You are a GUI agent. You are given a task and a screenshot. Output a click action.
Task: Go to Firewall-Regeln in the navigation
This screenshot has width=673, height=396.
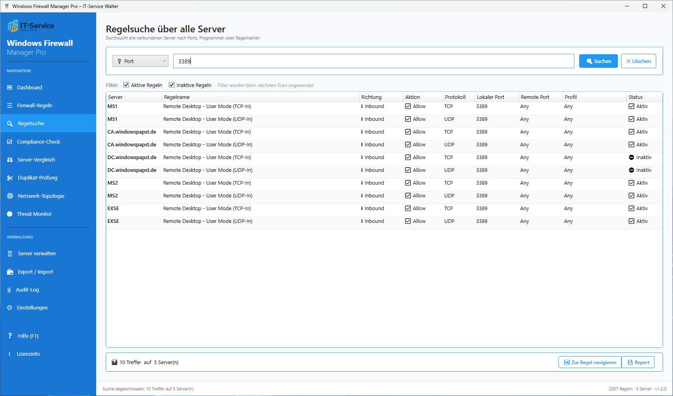(34, 106)
